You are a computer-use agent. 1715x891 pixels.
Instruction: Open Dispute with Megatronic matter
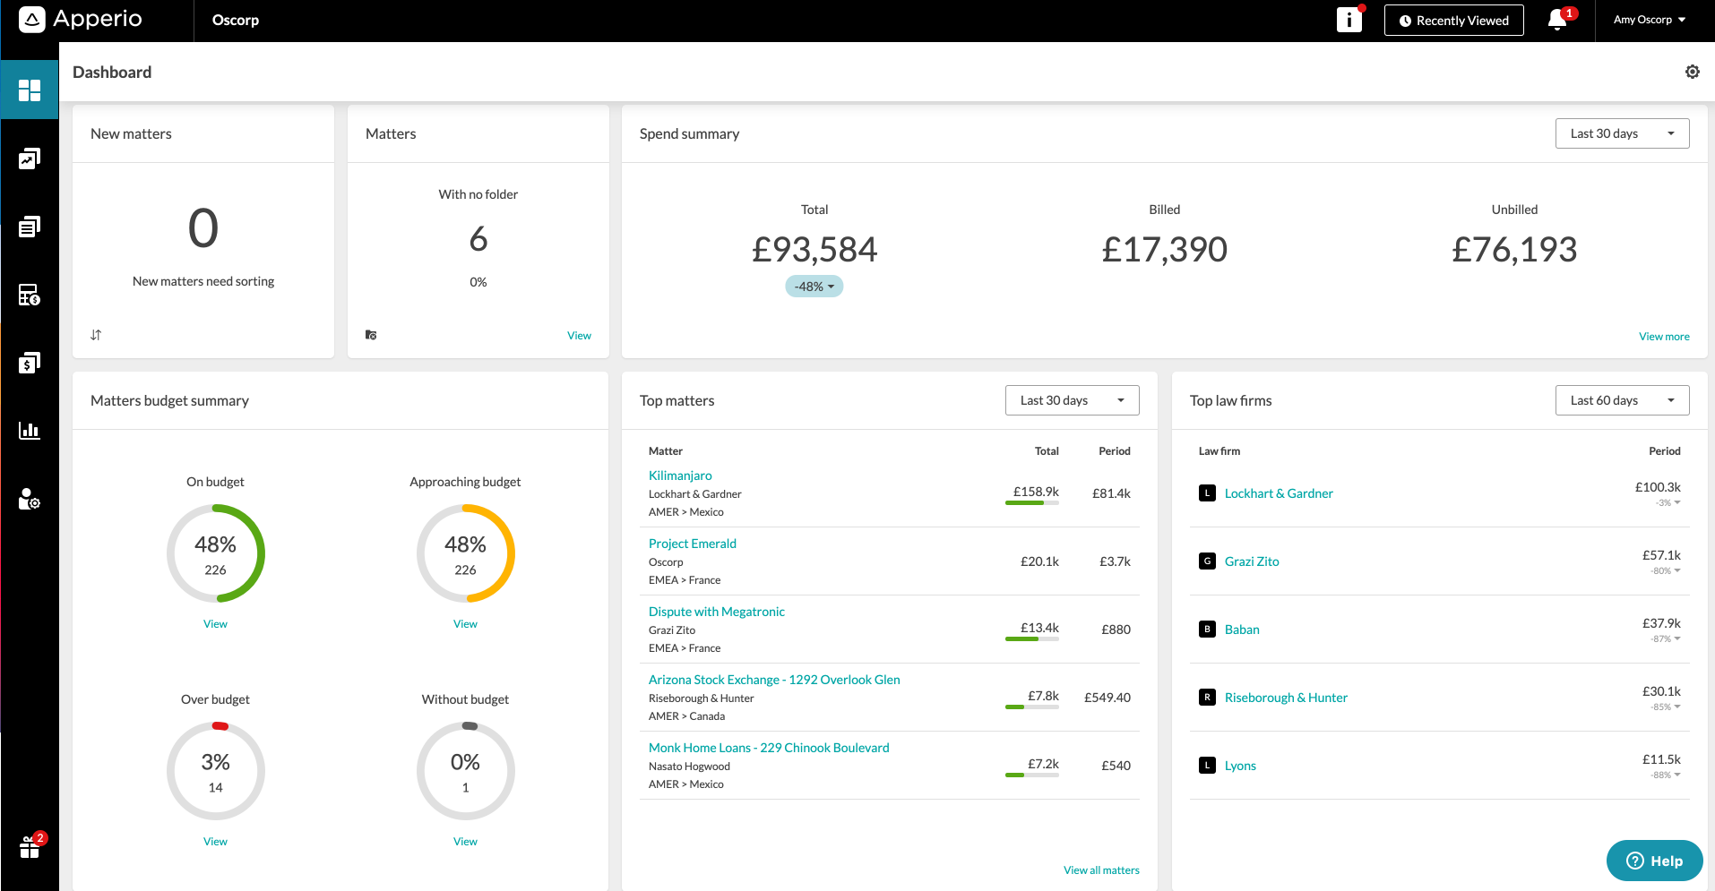pos(717,612)
